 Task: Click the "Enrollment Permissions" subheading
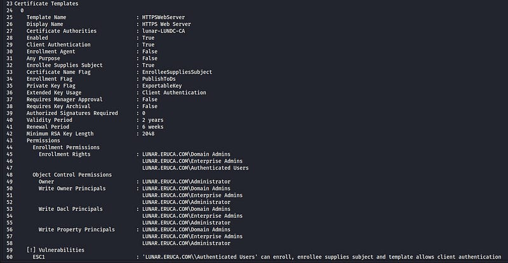(66, 147)
